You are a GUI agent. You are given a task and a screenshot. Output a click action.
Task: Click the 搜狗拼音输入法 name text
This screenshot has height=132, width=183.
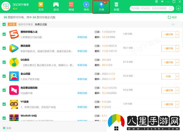click(29, 32)
